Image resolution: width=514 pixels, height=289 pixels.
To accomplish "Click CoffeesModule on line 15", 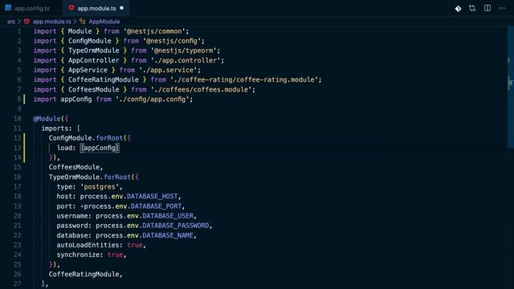I will (74, 167).
